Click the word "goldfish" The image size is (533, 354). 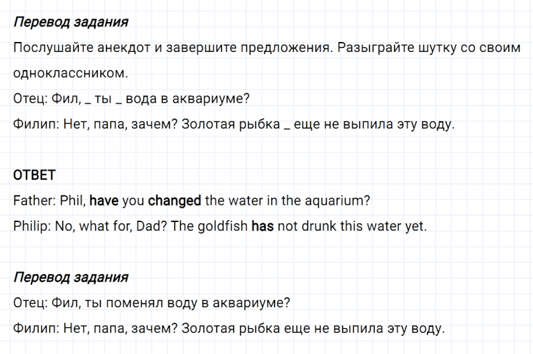221,226
